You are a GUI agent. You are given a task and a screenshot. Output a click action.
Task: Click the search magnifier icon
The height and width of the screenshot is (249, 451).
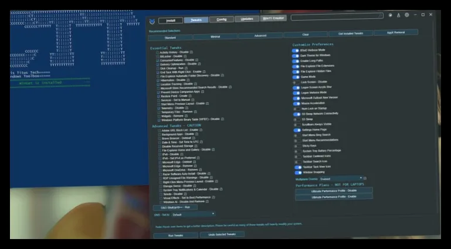coord(380,15)
